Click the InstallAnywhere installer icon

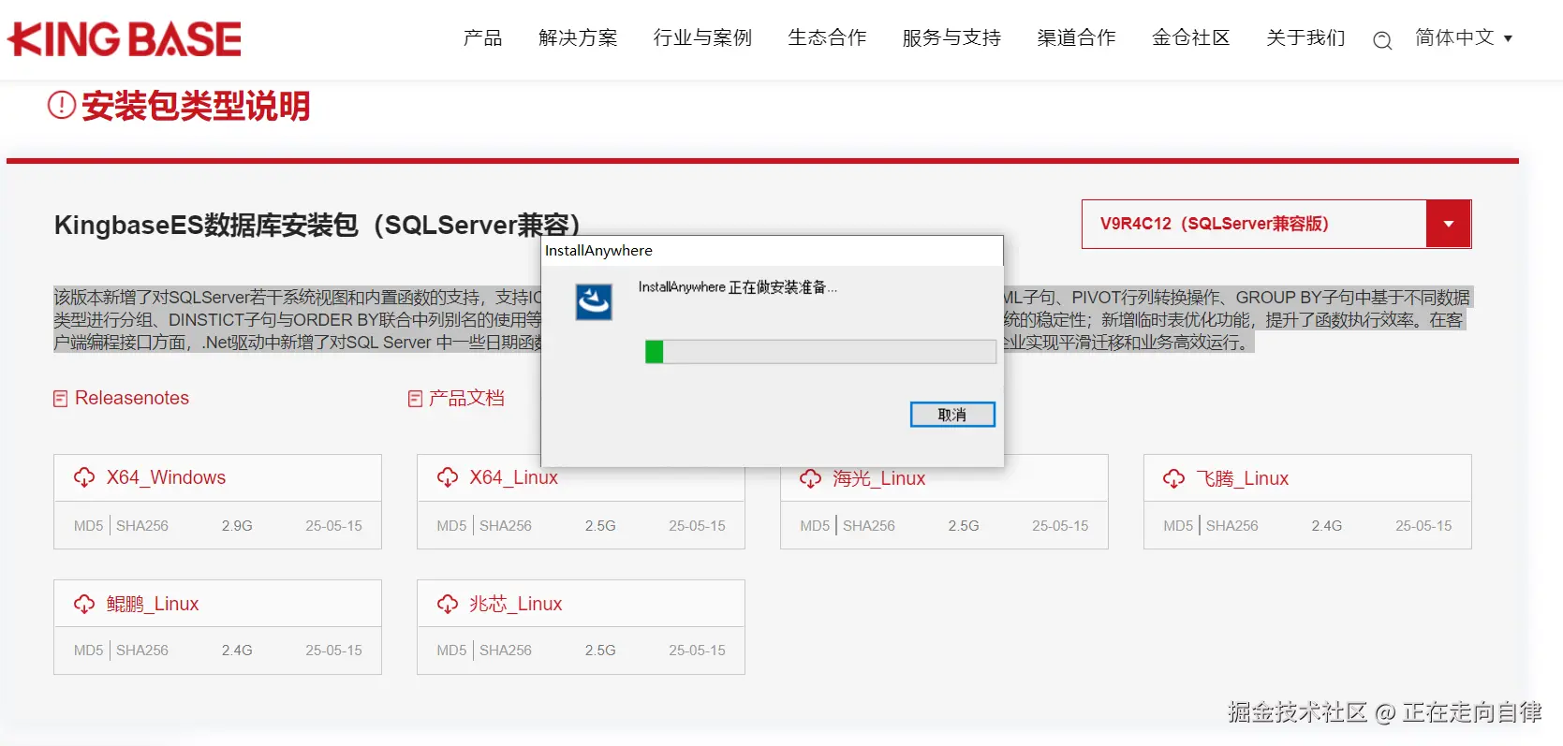[x=594, y=302]
